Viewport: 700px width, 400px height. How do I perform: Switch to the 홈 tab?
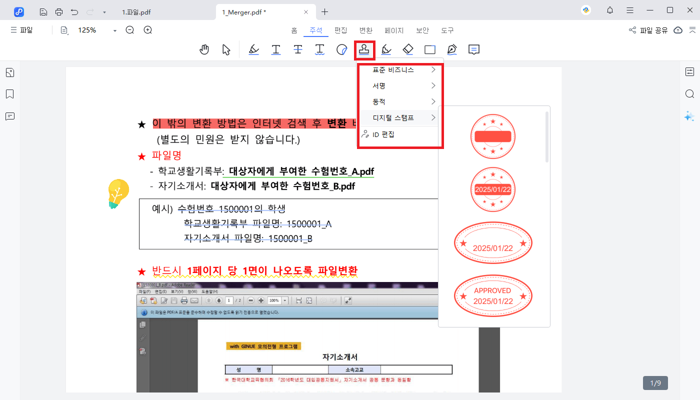click(294, 30)
